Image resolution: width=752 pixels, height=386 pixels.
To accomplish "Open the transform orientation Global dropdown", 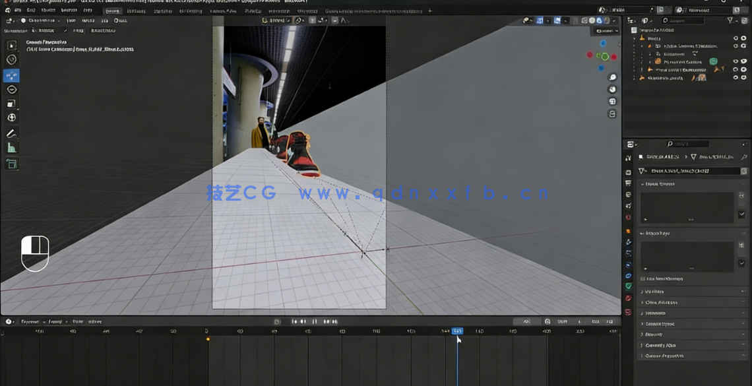I will tap(277, 20).
